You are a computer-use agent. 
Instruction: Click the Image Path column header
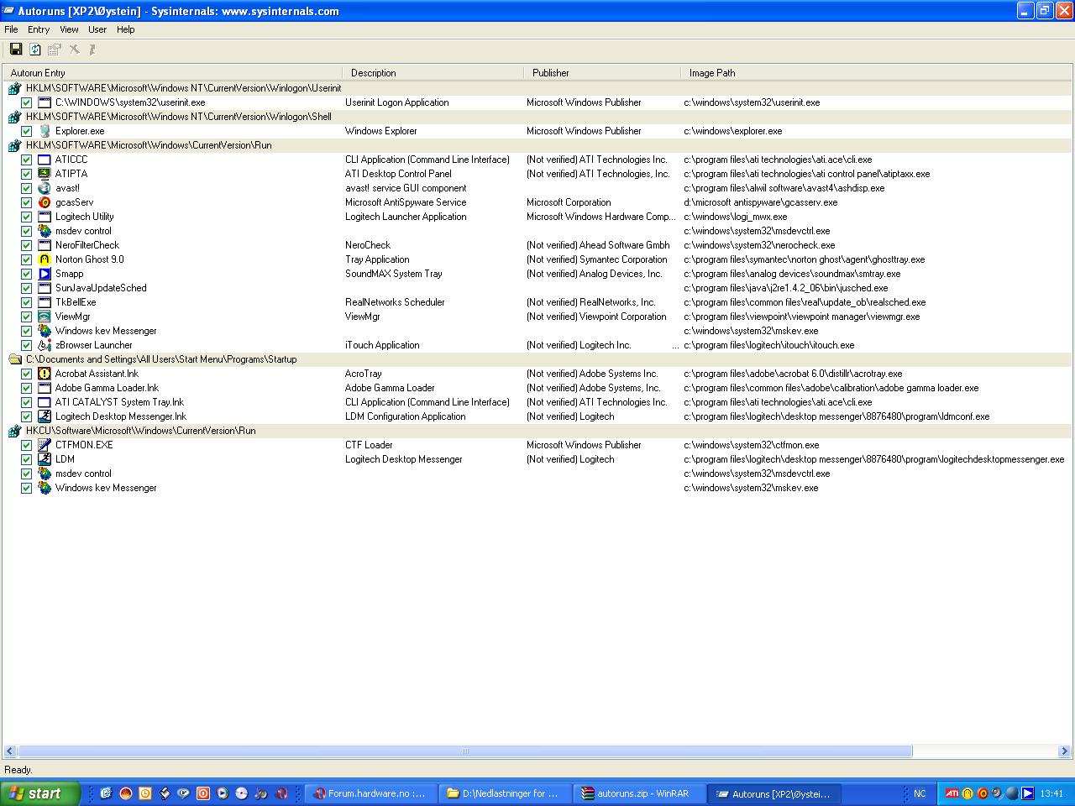[x=876, y=73]
